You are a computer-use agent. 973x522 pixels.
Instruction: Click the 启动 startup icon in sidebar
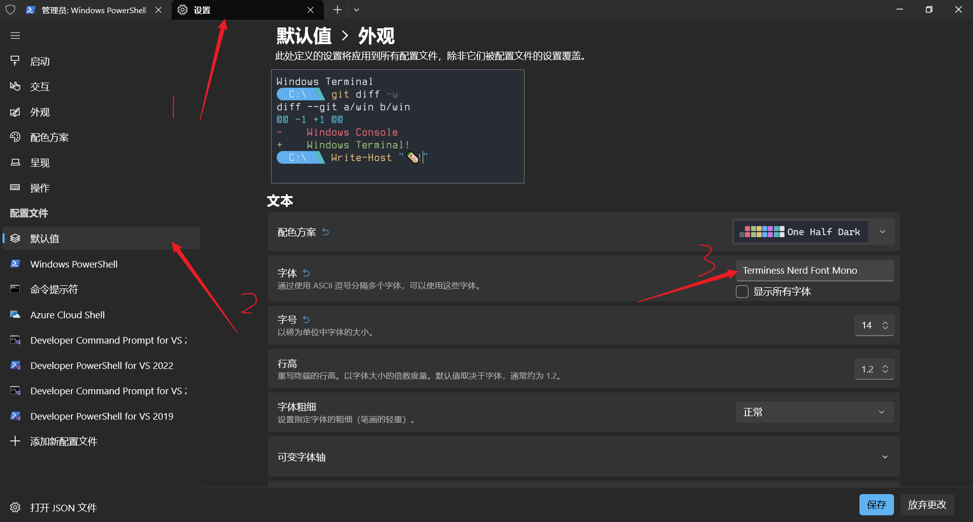(x=15, y=61)
